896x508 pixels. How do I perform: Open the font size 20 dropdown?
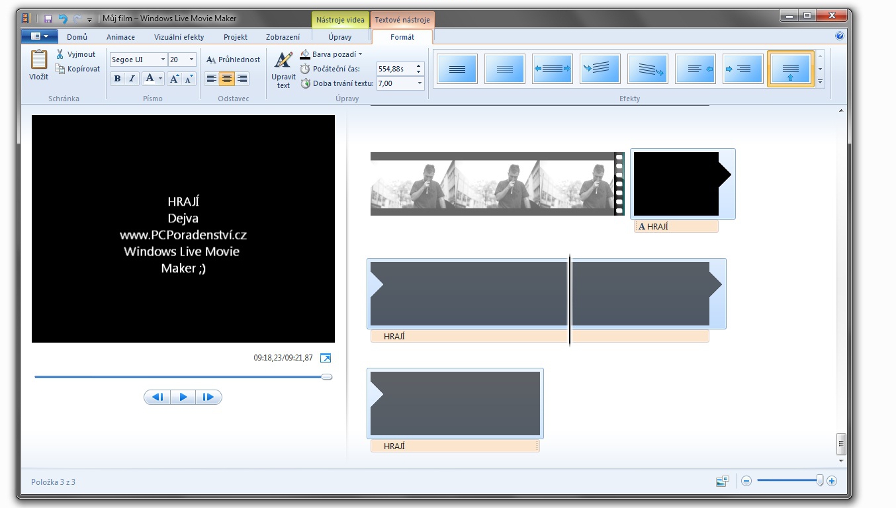tap(191, 60)
